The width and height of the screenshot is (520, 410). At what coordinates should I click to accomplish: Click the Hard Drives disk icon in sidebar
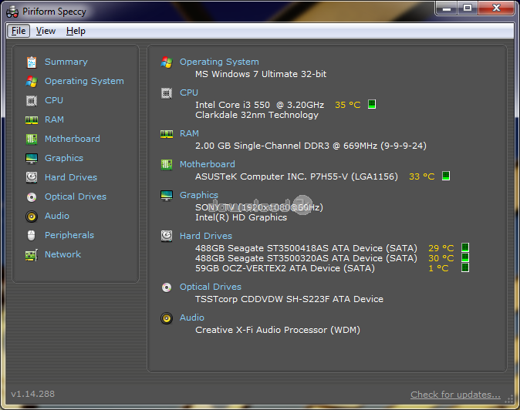(32, 177)
